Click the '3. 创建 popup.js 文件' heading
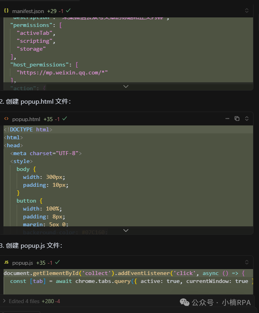 [x=31, y=245]
